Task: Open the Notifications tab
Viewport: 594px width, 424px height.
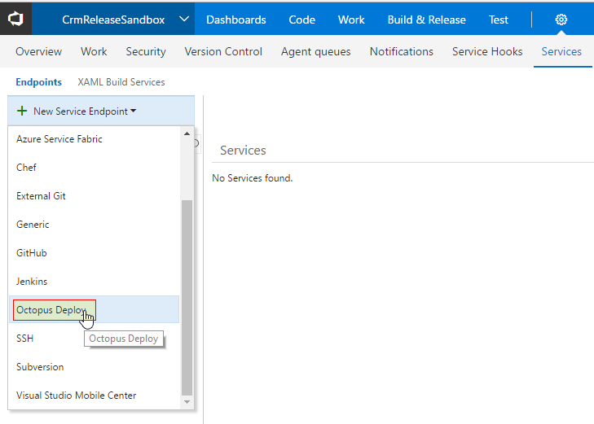Action: [x=401, y=51]
